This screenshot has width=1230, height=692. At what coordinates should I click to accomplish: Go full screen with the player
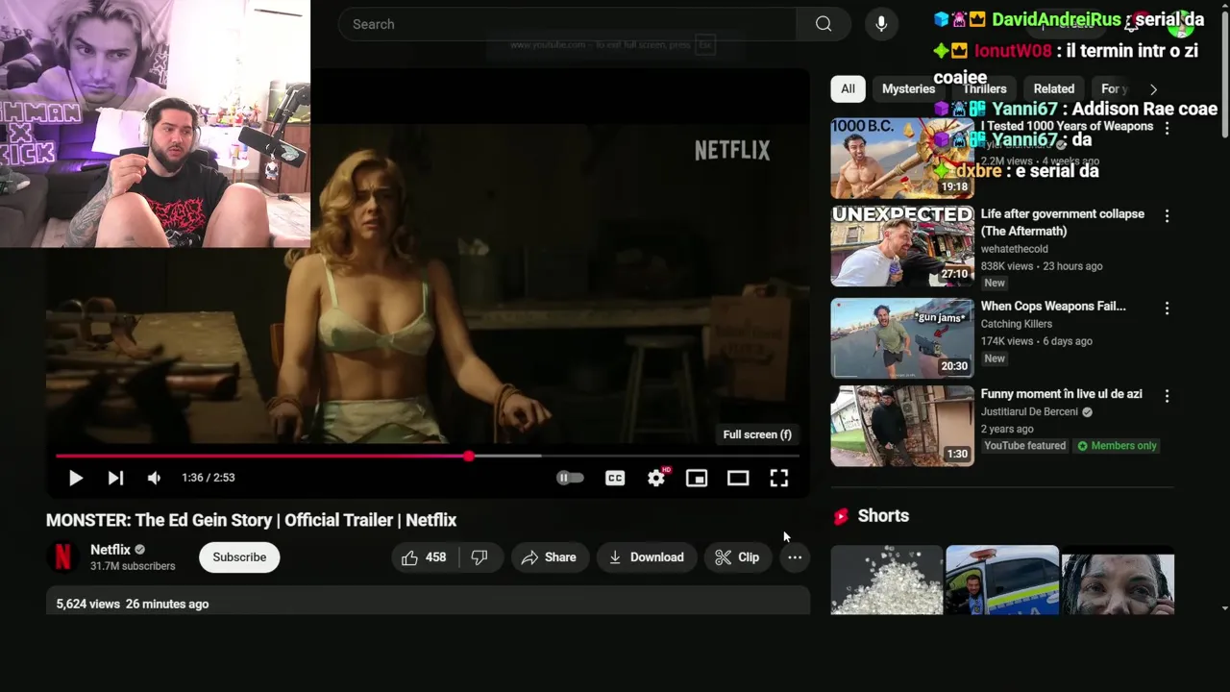coord(779,478)
